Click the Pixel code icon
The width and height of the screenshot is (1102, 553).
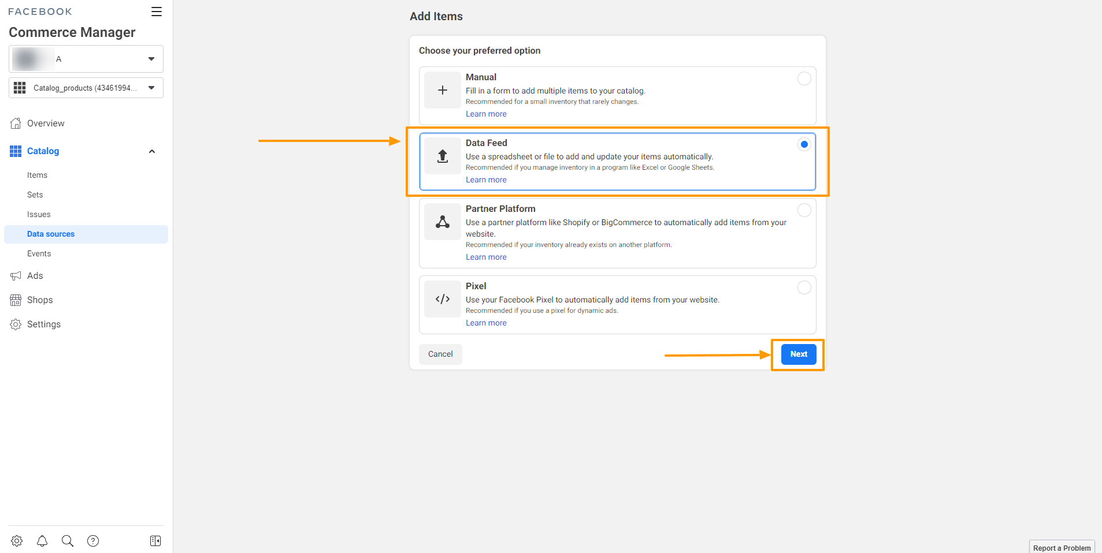(x=443, y=299)
